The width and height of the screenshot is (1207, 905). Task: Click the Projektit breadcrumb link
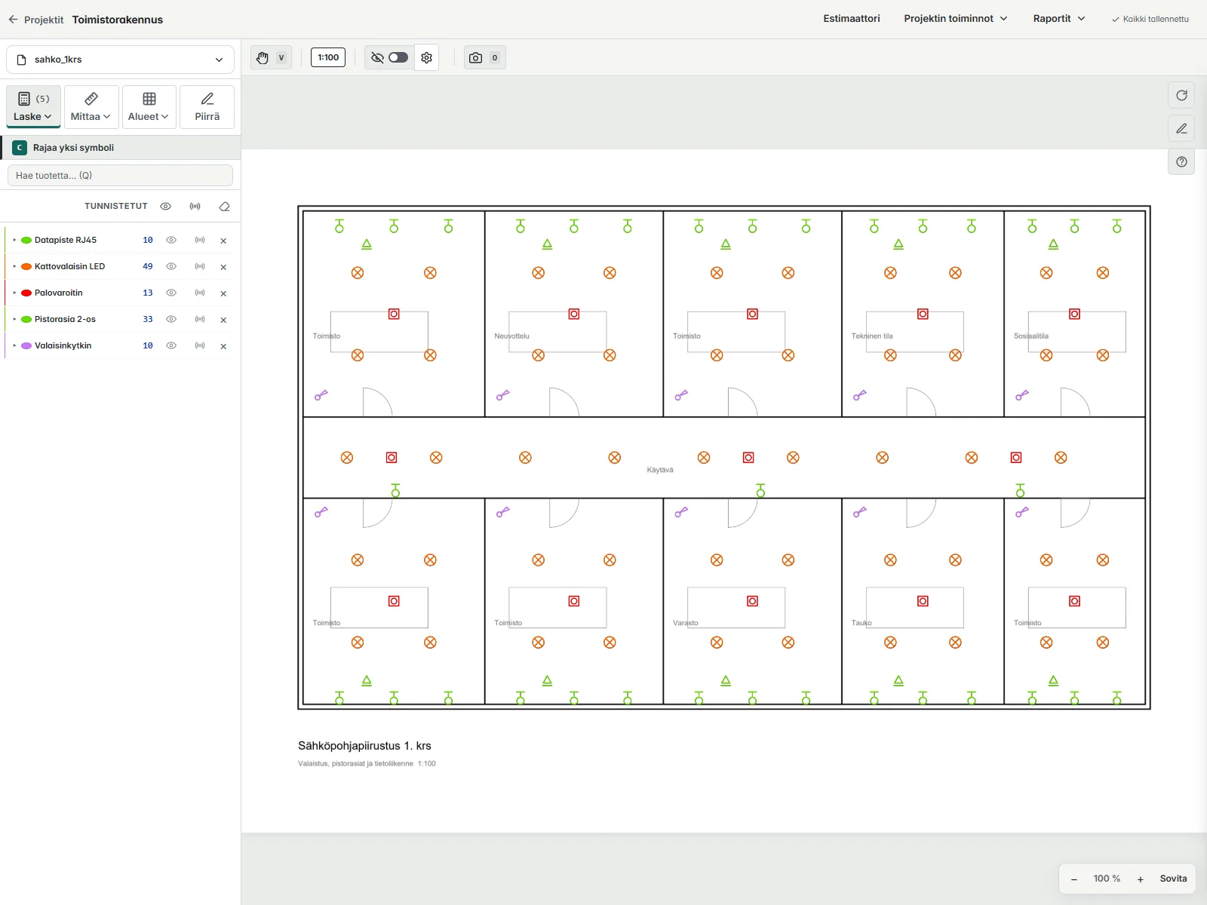tap(44, 20)
